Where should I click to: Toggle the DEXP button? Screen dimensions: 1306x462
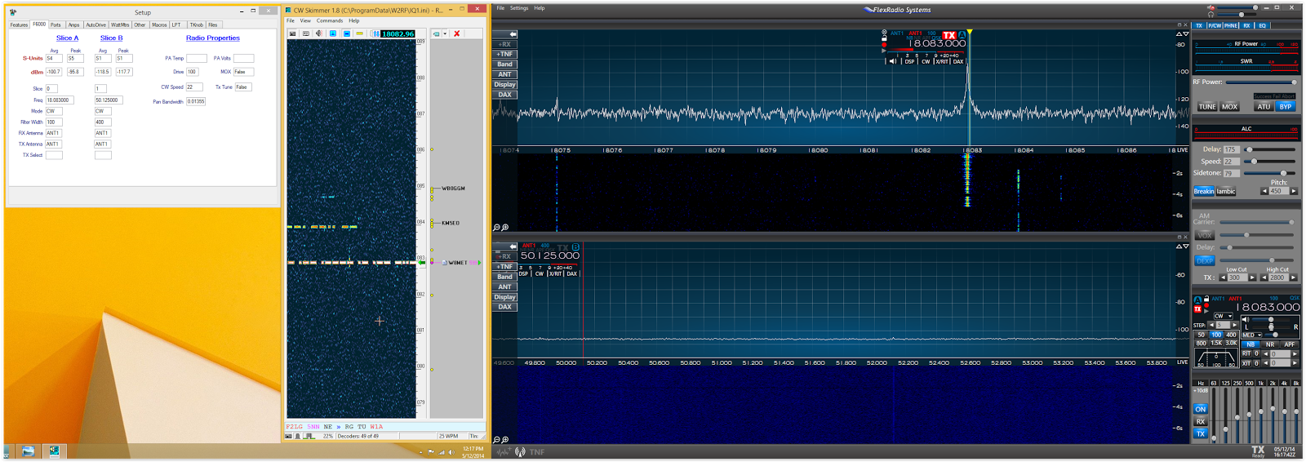pos(1205,260)
